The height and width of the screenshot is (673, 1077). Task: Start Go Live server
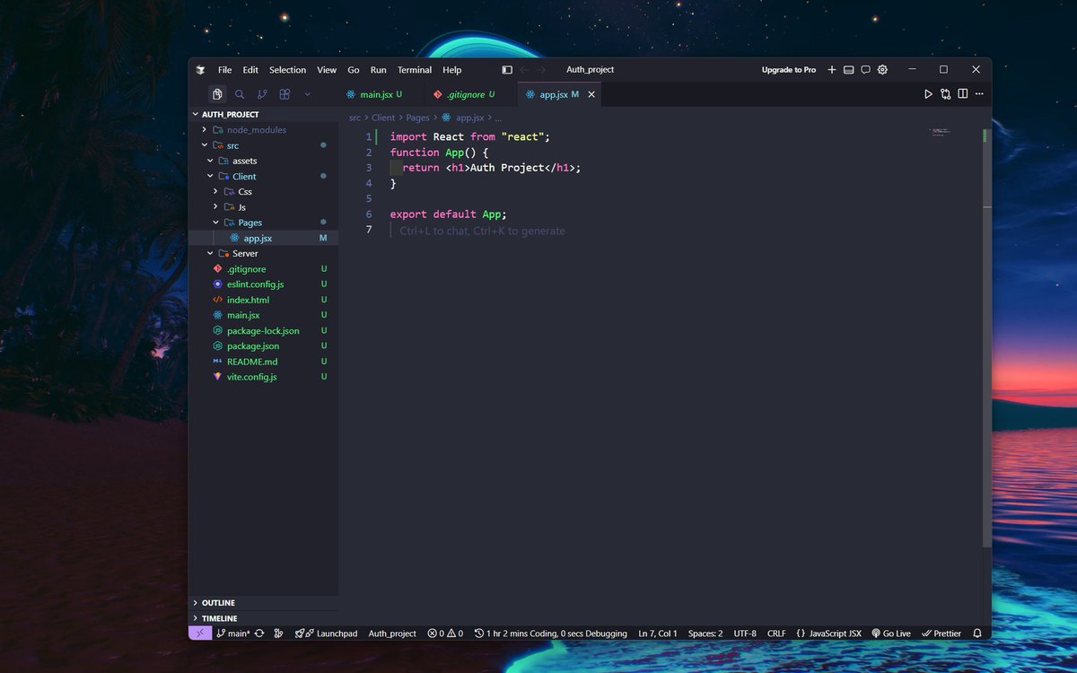[891, 634]
